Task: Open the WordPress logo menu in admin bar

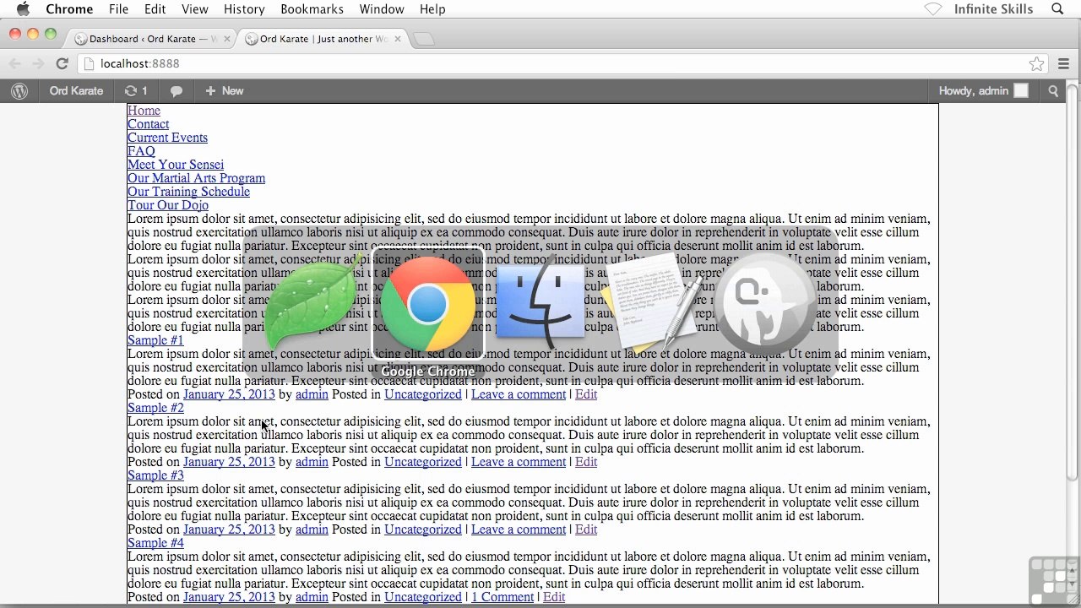Action: pos(19,91)
